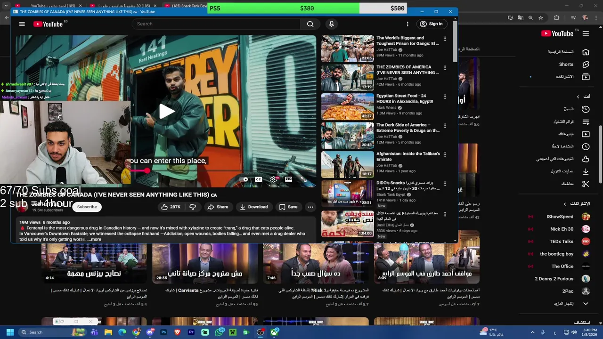The width and height of the screenshot is (603, 339).
Task: Toggle closed captions (CC) on the video
Action: coord(258,179)
